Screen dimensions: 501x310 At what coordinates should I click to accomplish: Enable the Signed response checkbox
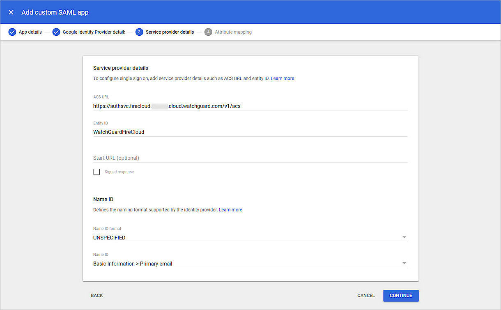[x=97, y=172]
